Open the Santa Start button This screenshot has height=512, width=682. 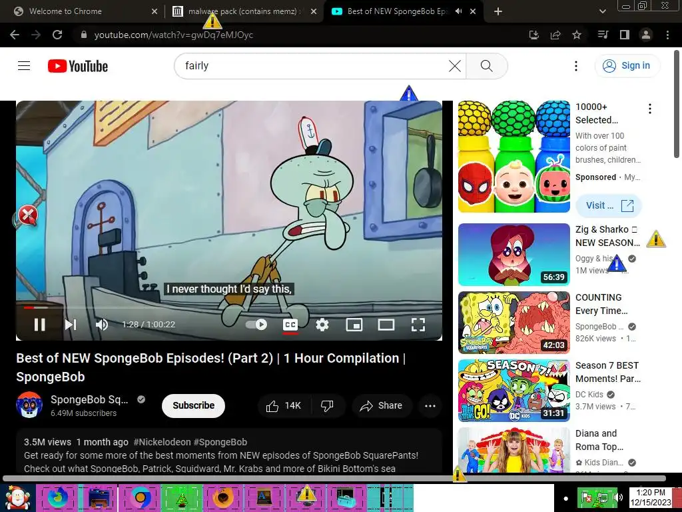[x=17, y=498]
